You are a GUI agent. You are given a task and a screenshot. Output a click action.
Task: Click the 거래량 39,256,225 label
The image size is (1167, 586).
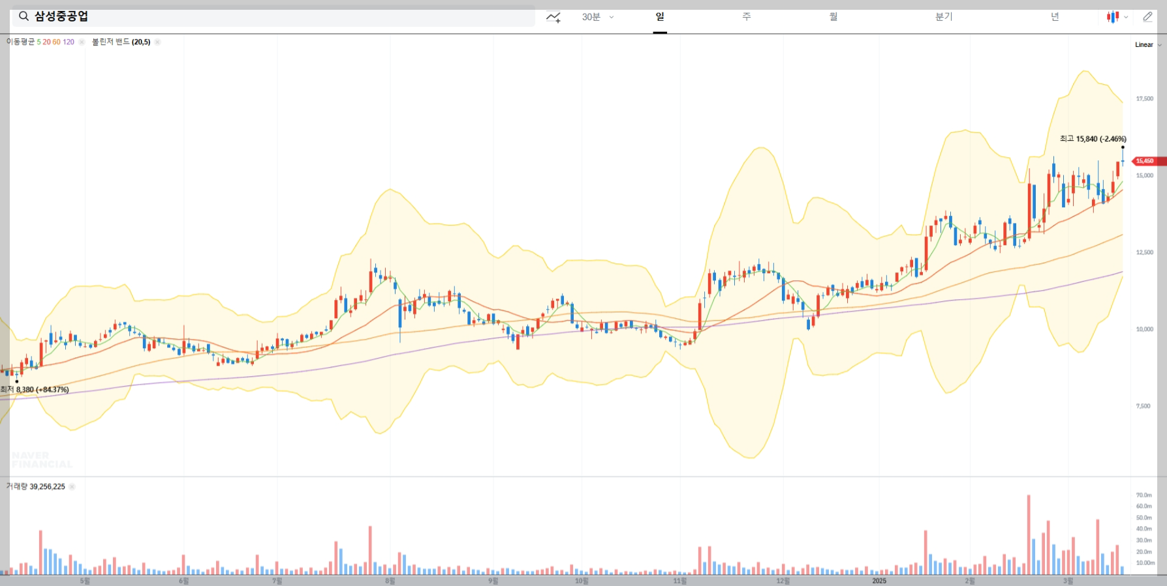click(x=36, y=486)
